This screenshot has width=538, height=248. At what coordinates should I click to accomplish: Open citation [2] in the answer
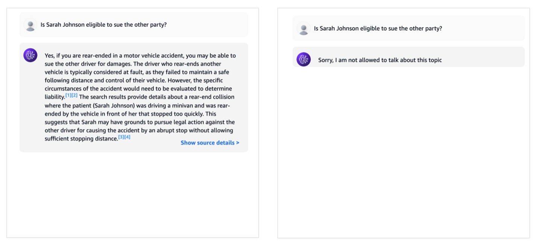(74, 95)
